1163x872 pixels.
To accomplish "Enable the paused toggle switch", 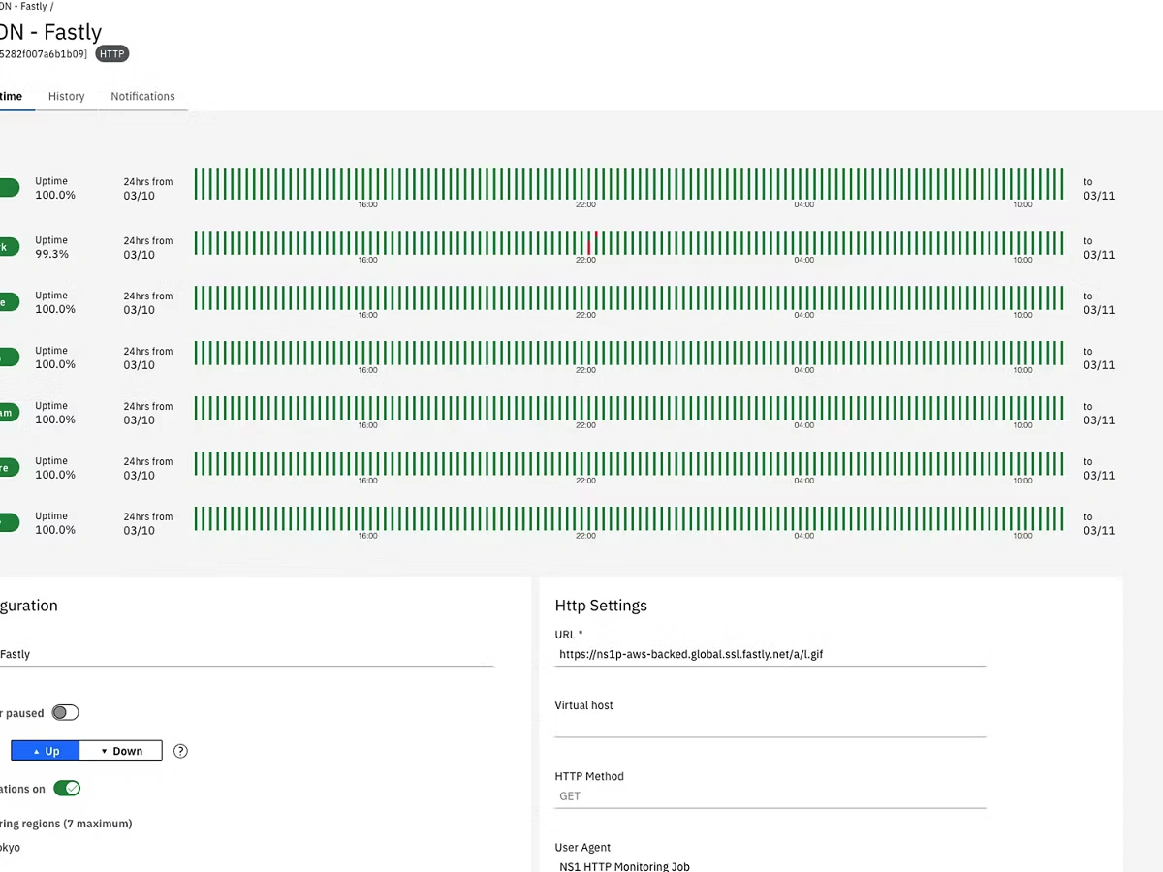I will click(x=65, y=712).
